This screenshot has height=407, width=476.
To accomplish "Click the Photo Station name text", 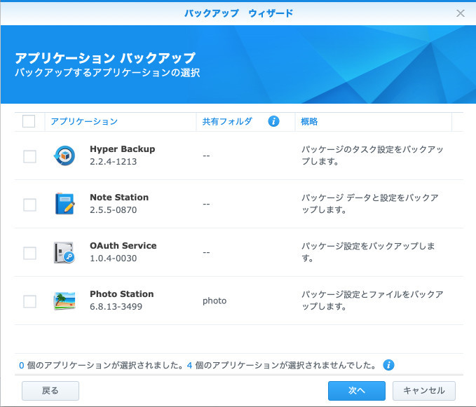I will click(x=122, y=294).
